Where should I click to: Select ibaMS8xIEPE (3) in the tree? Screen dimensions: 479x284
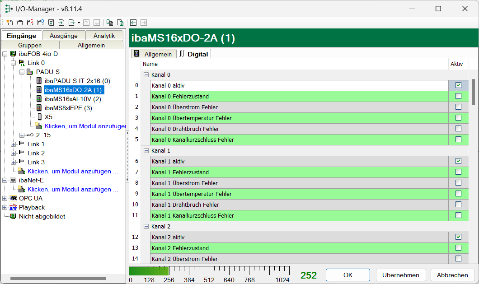[68, 108]
